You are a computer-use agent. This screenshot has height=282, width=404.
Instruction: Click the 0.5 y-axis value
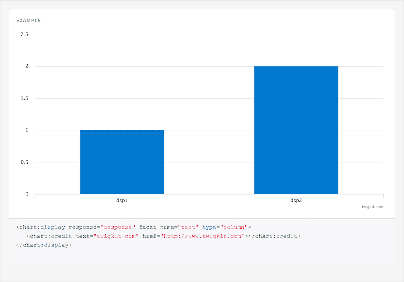point(24,162)
